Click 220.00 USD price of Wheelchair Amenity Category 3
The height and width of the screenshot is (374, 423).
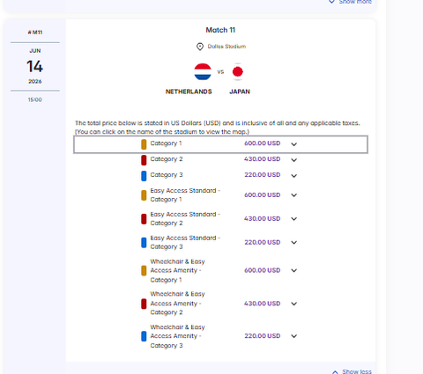coord(263,336)
